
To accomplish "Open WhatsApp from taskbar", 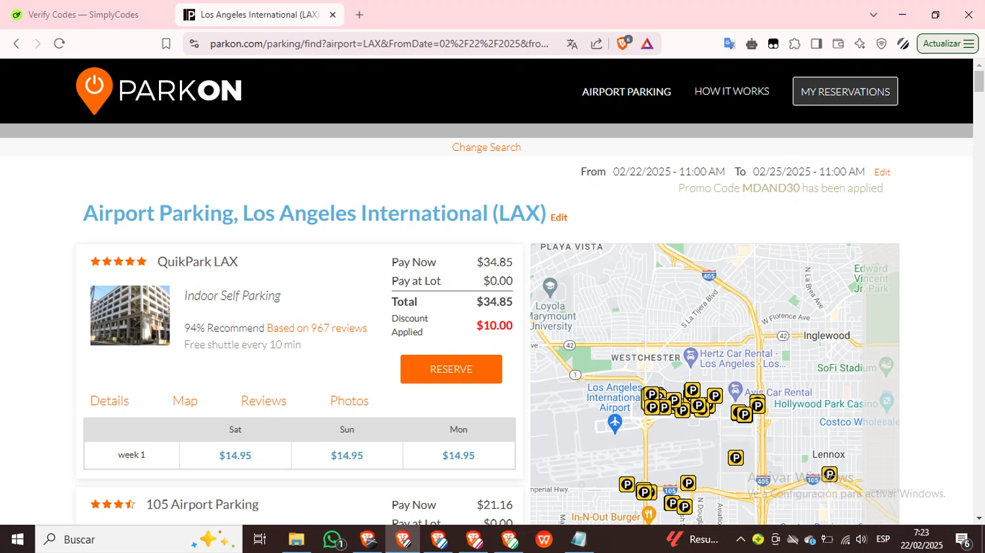I will (333, 539).
